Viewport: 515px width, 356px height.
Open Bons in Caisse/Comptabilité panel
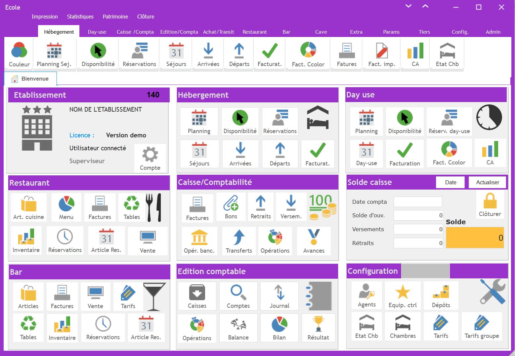pyautogui.click(x=231, y=207)
